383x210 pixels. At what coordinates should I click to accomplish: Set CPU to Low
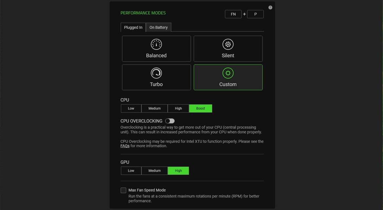click(x=131, y=108)
